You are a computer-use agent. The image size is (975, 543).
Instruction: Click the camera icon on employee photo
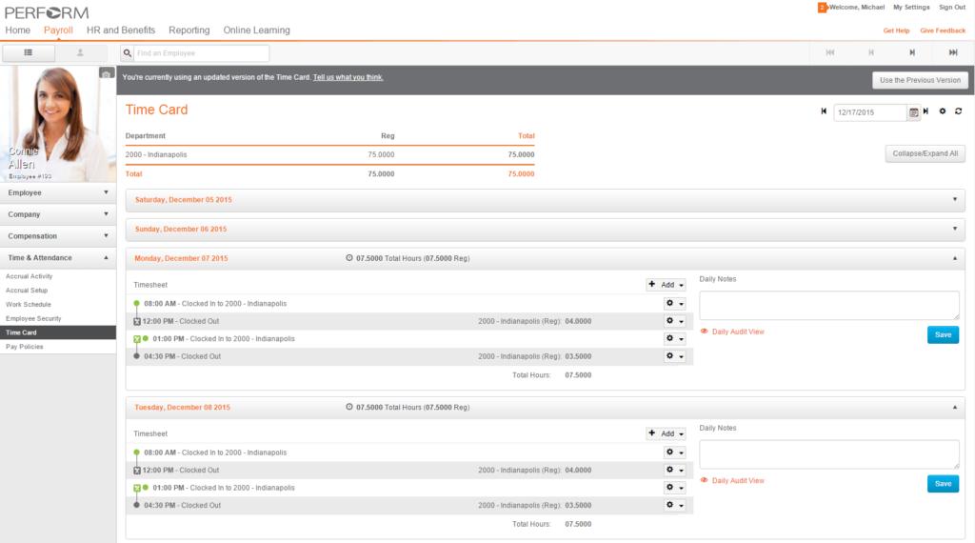107,73
